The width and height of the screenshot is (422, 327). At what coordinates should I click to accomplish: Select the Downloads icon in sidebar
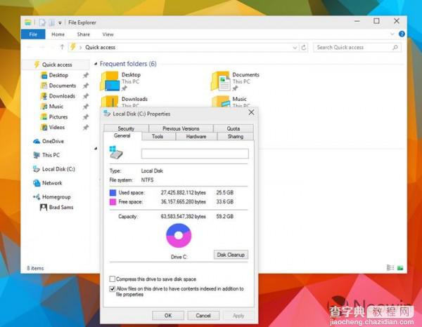point(44,96)
